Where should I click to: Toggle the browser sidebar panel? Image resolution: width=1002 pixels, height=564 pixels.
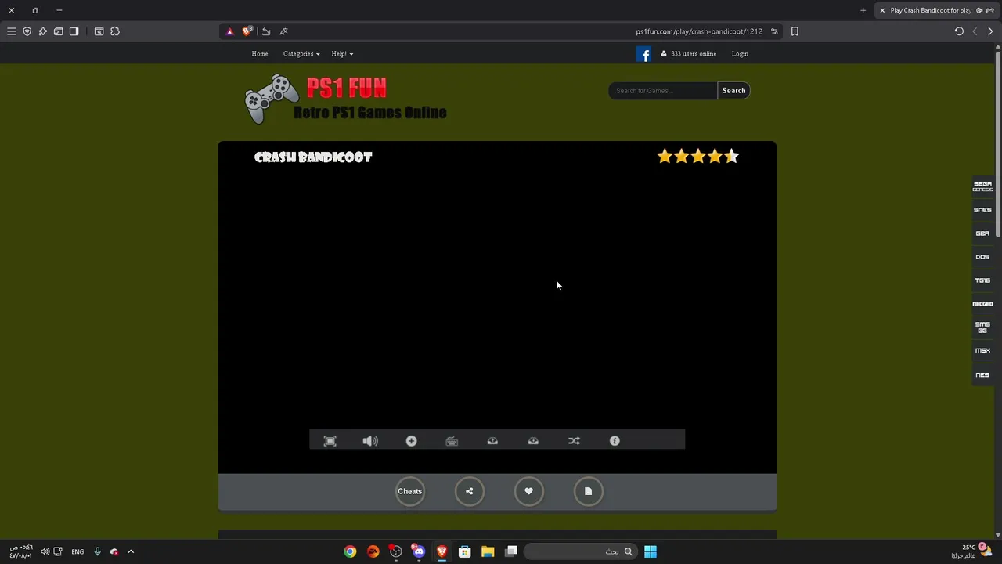pos(74,31)
